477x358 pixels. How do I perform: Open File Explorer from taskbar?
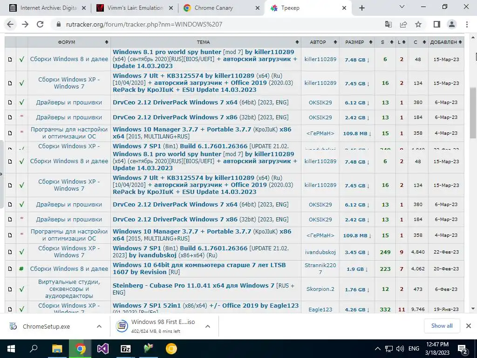pyautogui.click(x=57, y=349)
